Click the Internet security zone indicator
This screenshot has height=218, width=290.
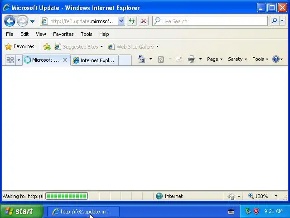point(169,196)
